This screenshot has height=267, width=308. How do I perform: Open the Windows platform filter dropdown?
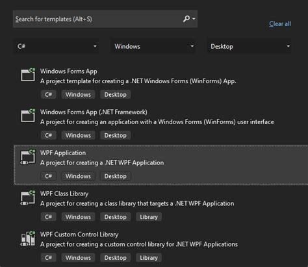(153, 46)
